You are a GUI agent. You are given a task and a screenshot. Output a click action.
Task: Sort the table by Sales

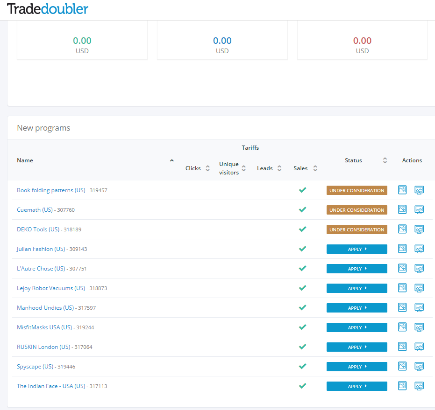[315, 168]
